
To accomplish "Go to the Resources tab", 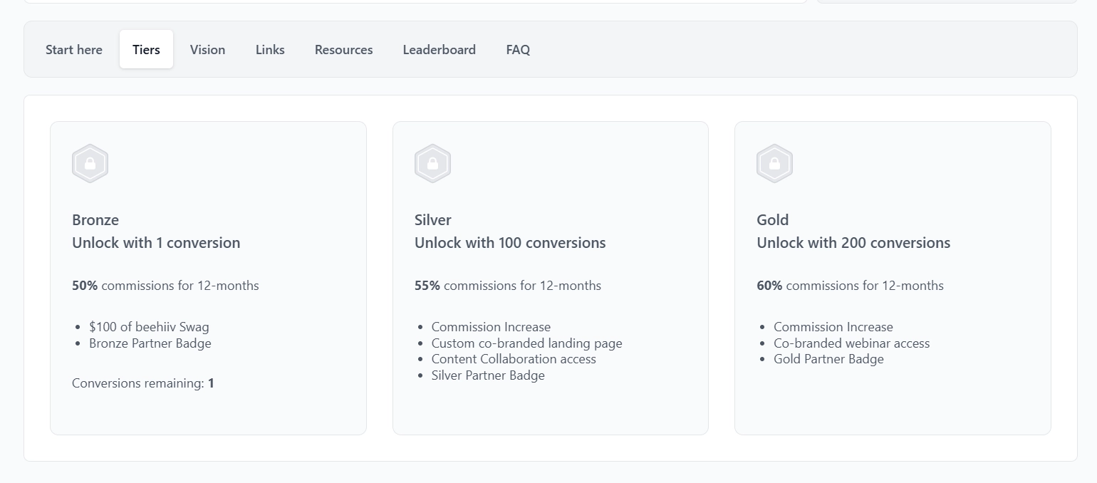I will pos(343,49).
